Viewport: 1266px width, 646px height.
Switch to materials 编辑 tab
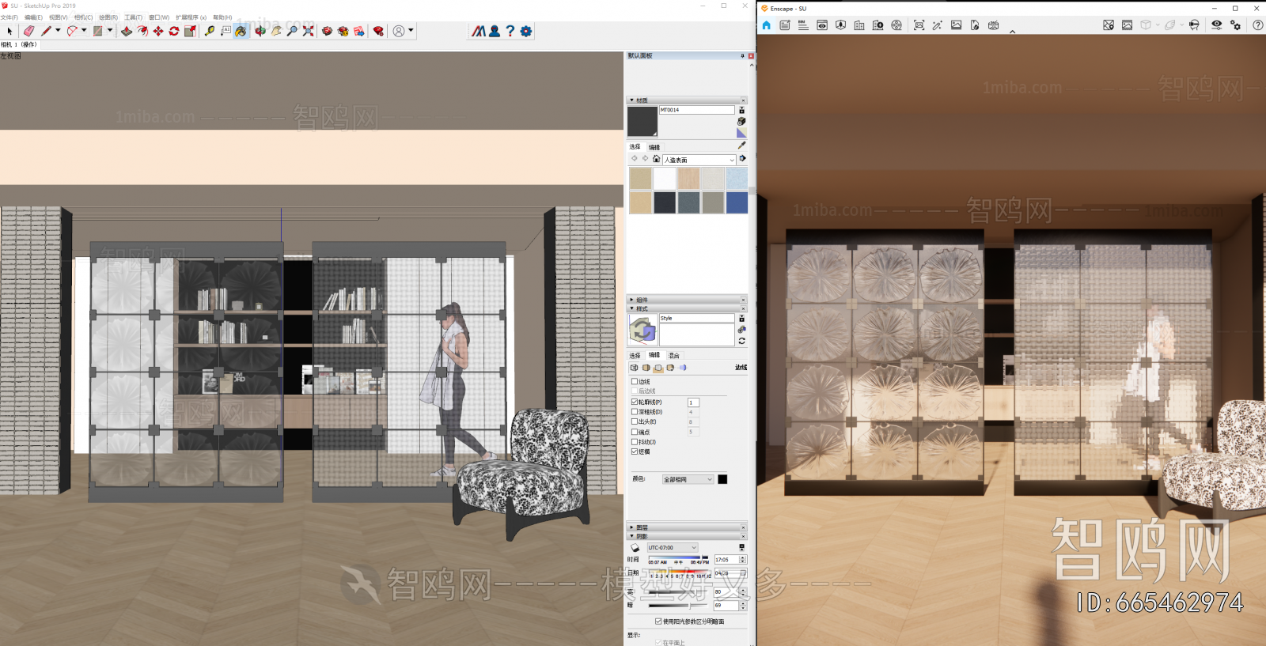tap(654, 147)
